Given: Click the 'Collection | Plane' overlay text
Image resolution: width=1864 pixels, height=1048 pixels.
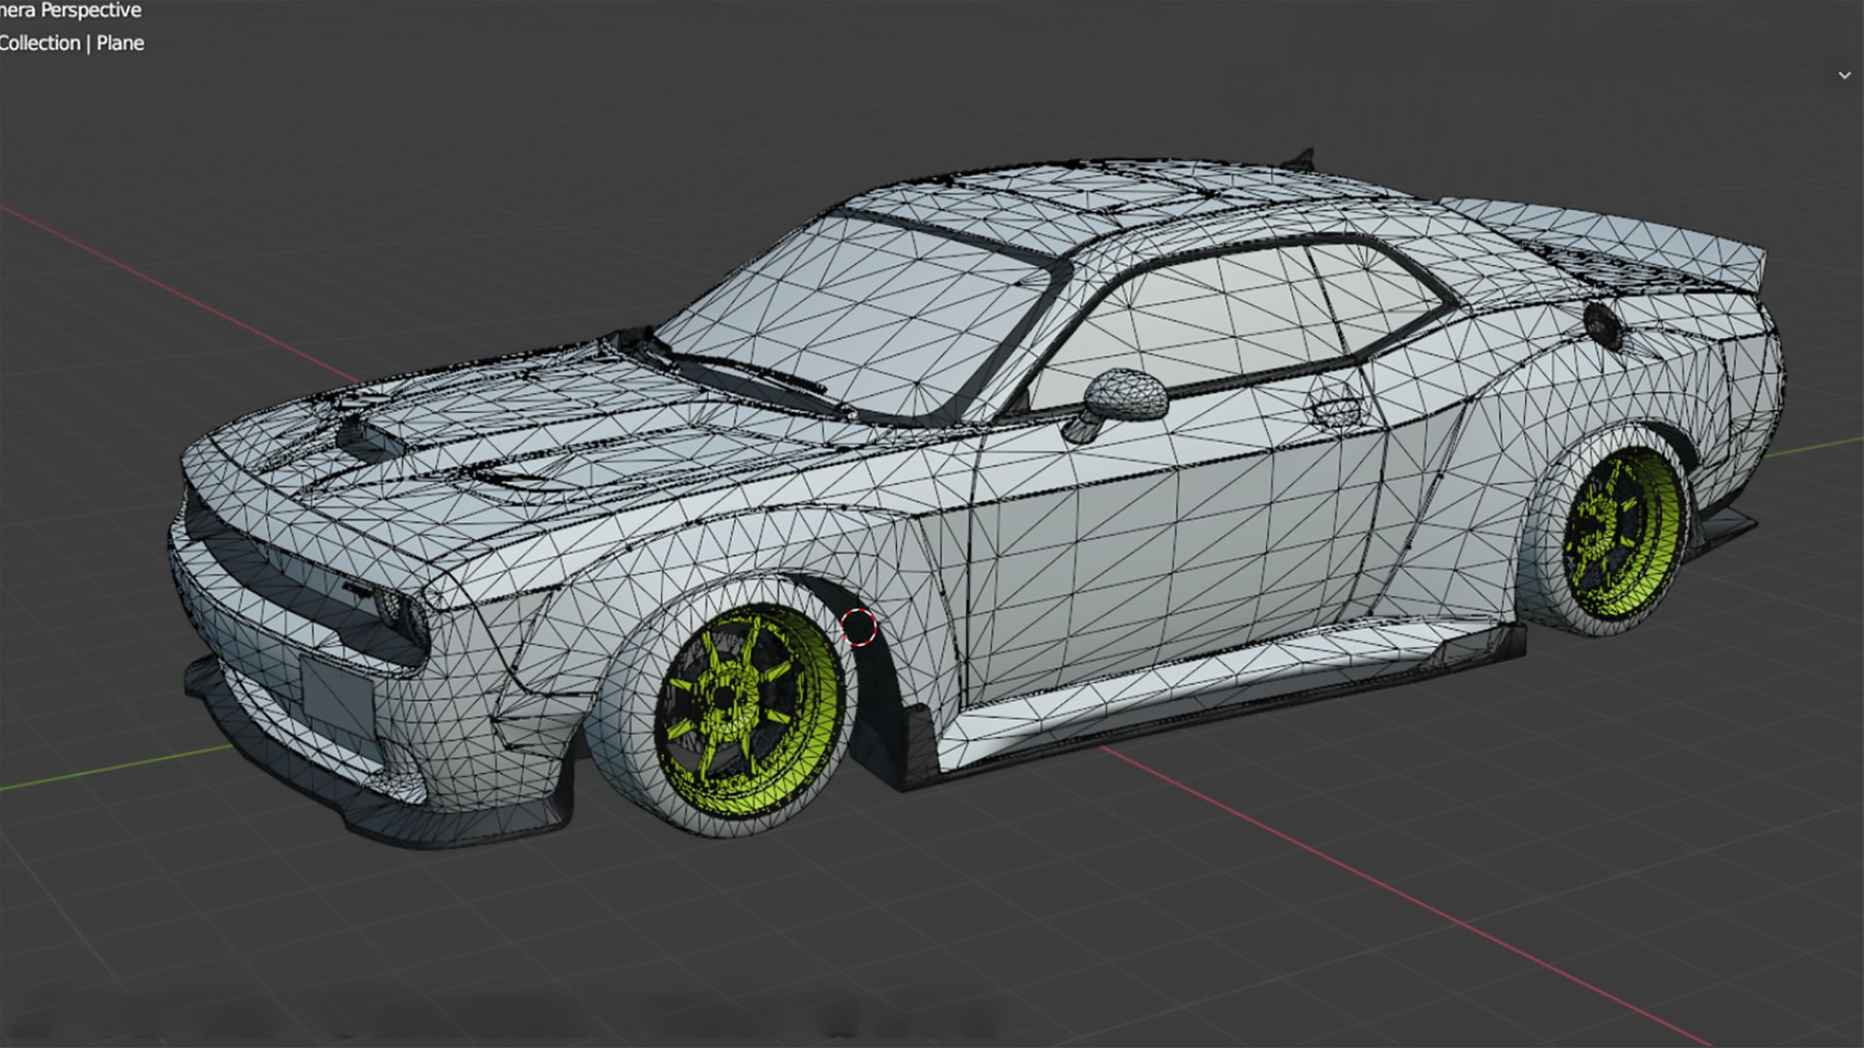Looking at the screenshot, I should point(71,43).
